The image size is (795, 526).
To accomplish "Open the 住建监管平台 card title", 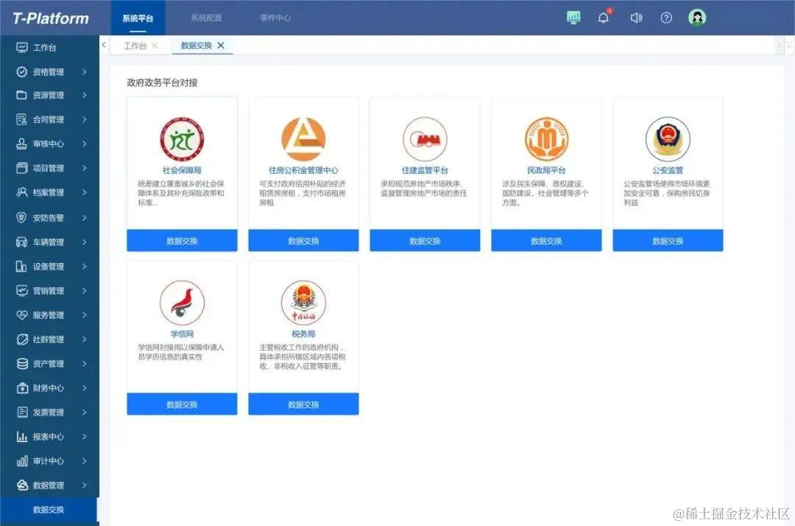I will (x=425, y=170).
